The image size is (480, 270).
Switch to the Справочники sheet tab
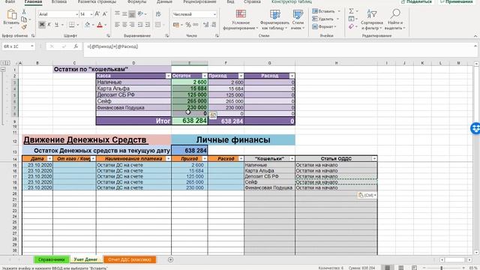51,259
